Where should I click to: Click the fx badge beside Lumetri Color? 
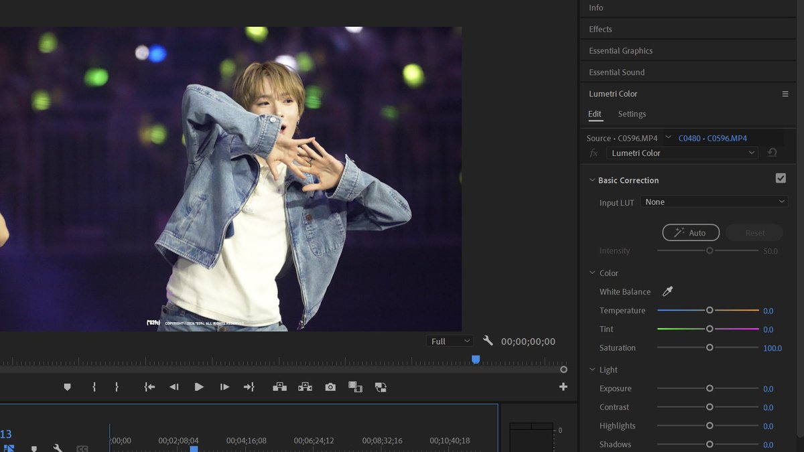(x=594, y=153)
